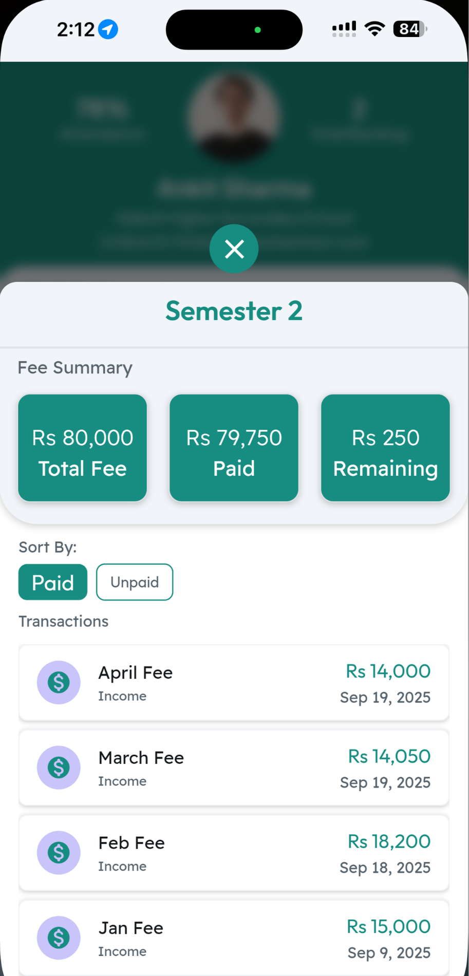Tap the Wi-Fi status icon
This screenshot has height=976, width=469.
coord(375,29)
